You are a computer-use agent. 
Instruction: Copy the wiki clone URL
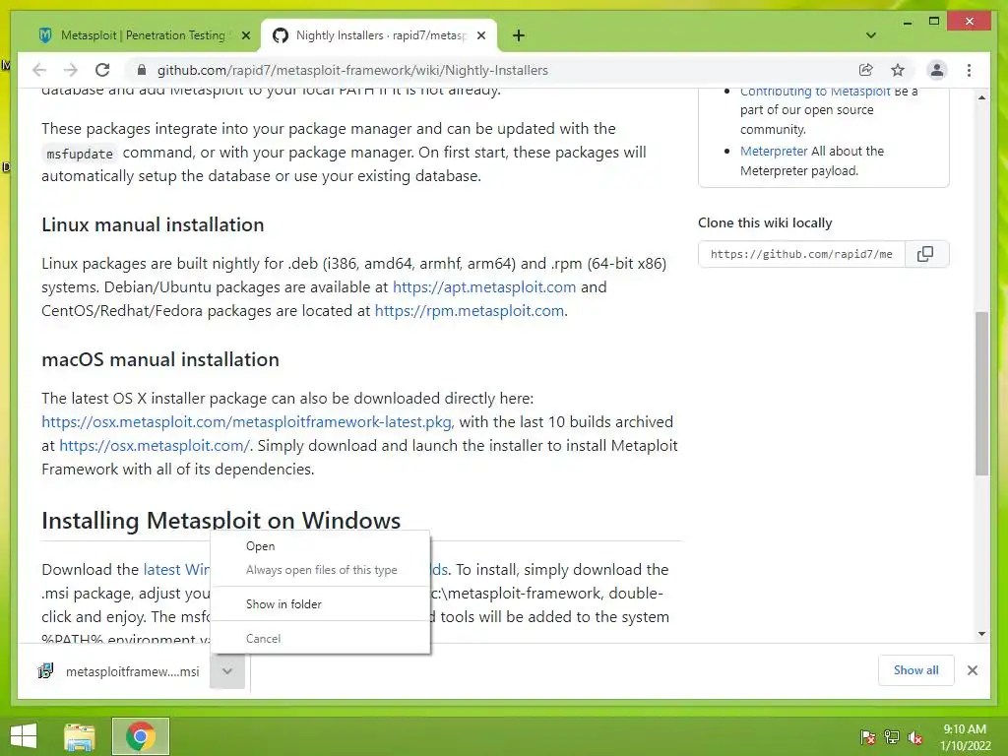tap(925, 254)
